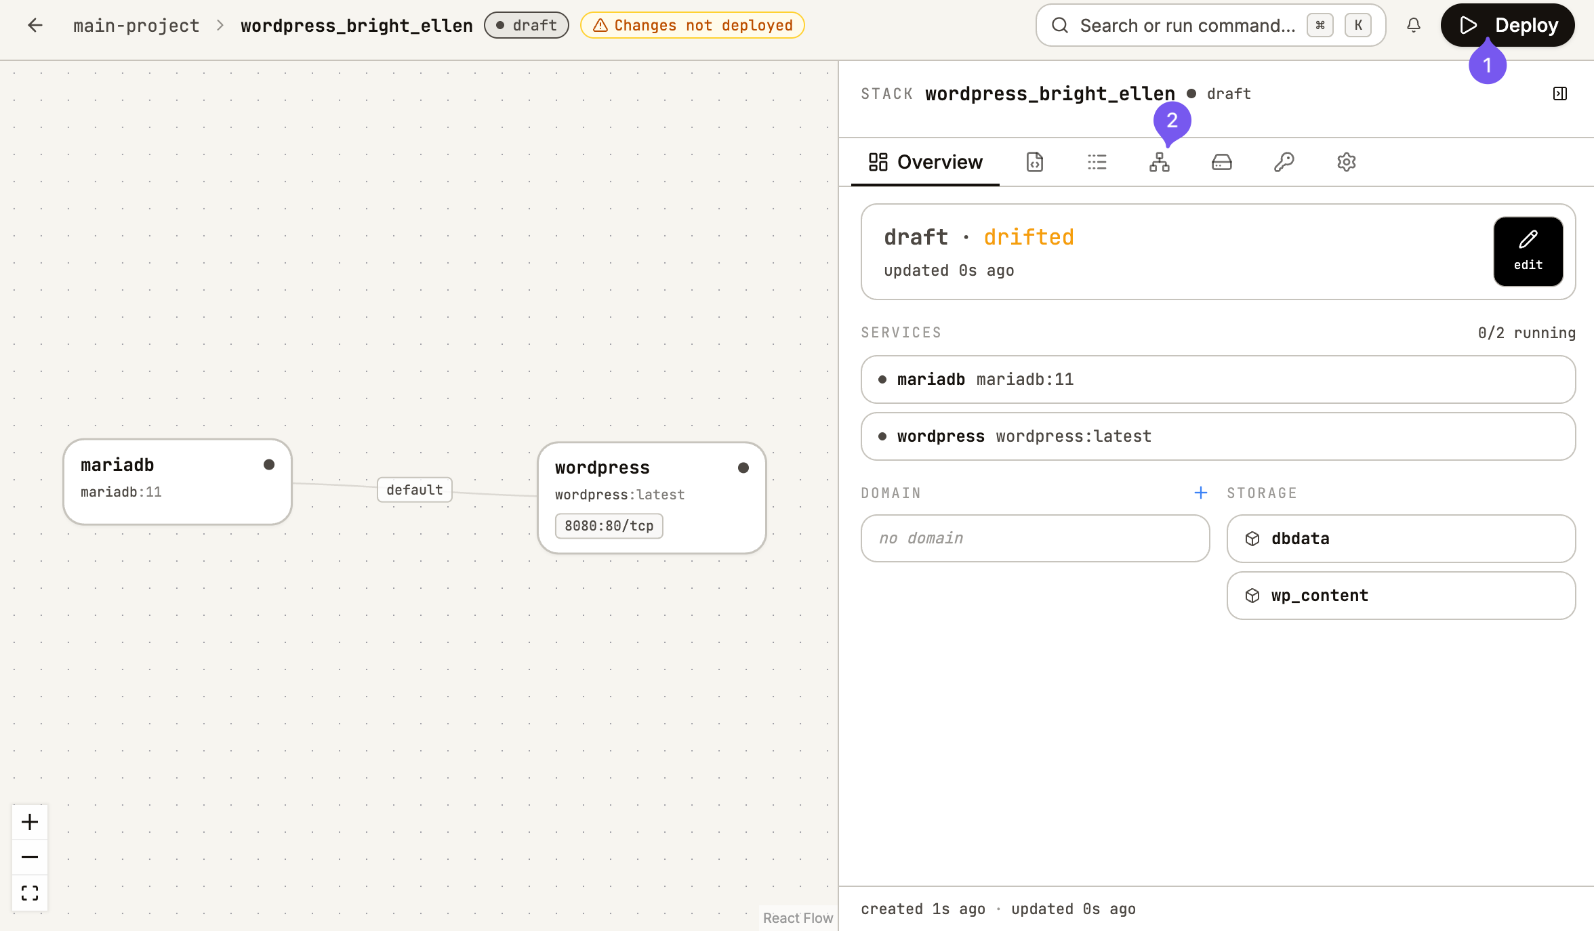Open notifications bell
Viewport: 1594px width, 931px height.
[1414, 26]
